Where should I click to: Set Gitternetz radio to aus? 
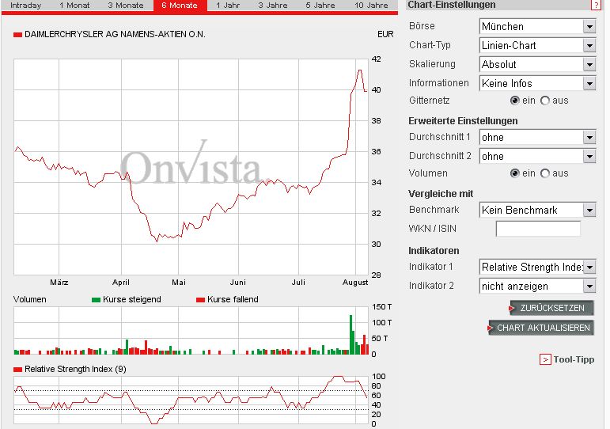coord(545,101)
